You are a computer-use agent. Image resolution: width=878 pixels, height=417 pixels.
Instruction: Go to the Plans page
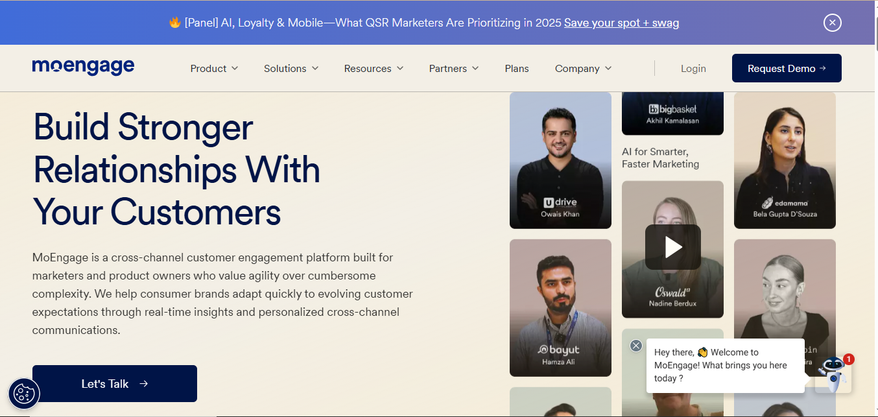[x=517, y=68]
